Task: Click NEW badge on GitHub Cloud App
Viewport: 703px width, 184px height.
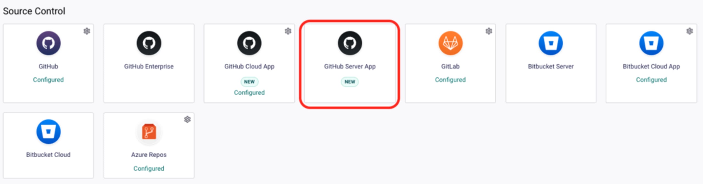Action: click(249, 82)
